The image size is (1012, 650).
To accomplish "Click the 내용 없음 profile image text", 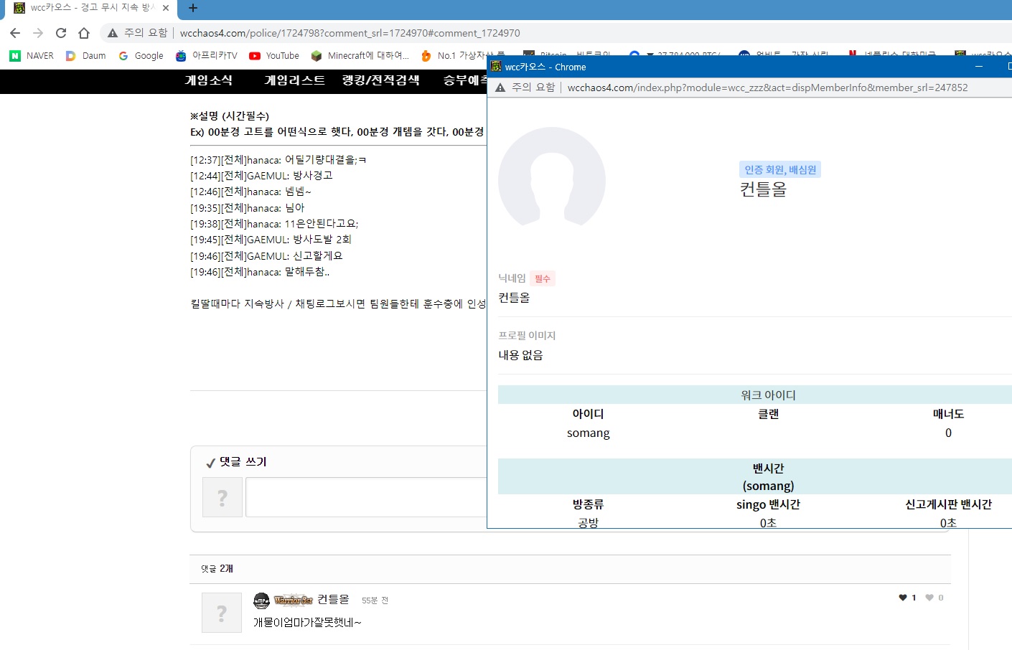I will click(x=520, y=355).
